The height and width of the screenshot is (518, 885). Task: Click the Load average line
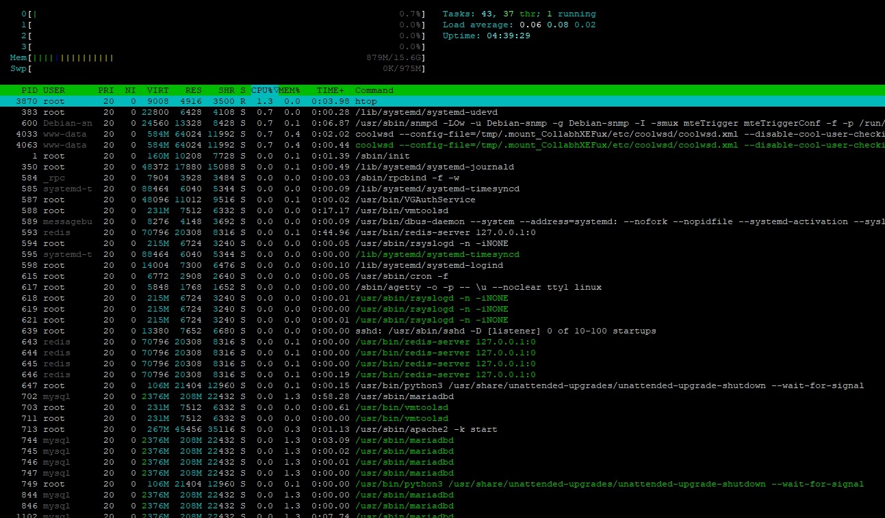point(520,25)
